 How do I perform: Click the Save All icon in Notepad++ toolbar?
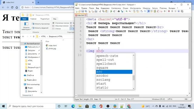86,11
